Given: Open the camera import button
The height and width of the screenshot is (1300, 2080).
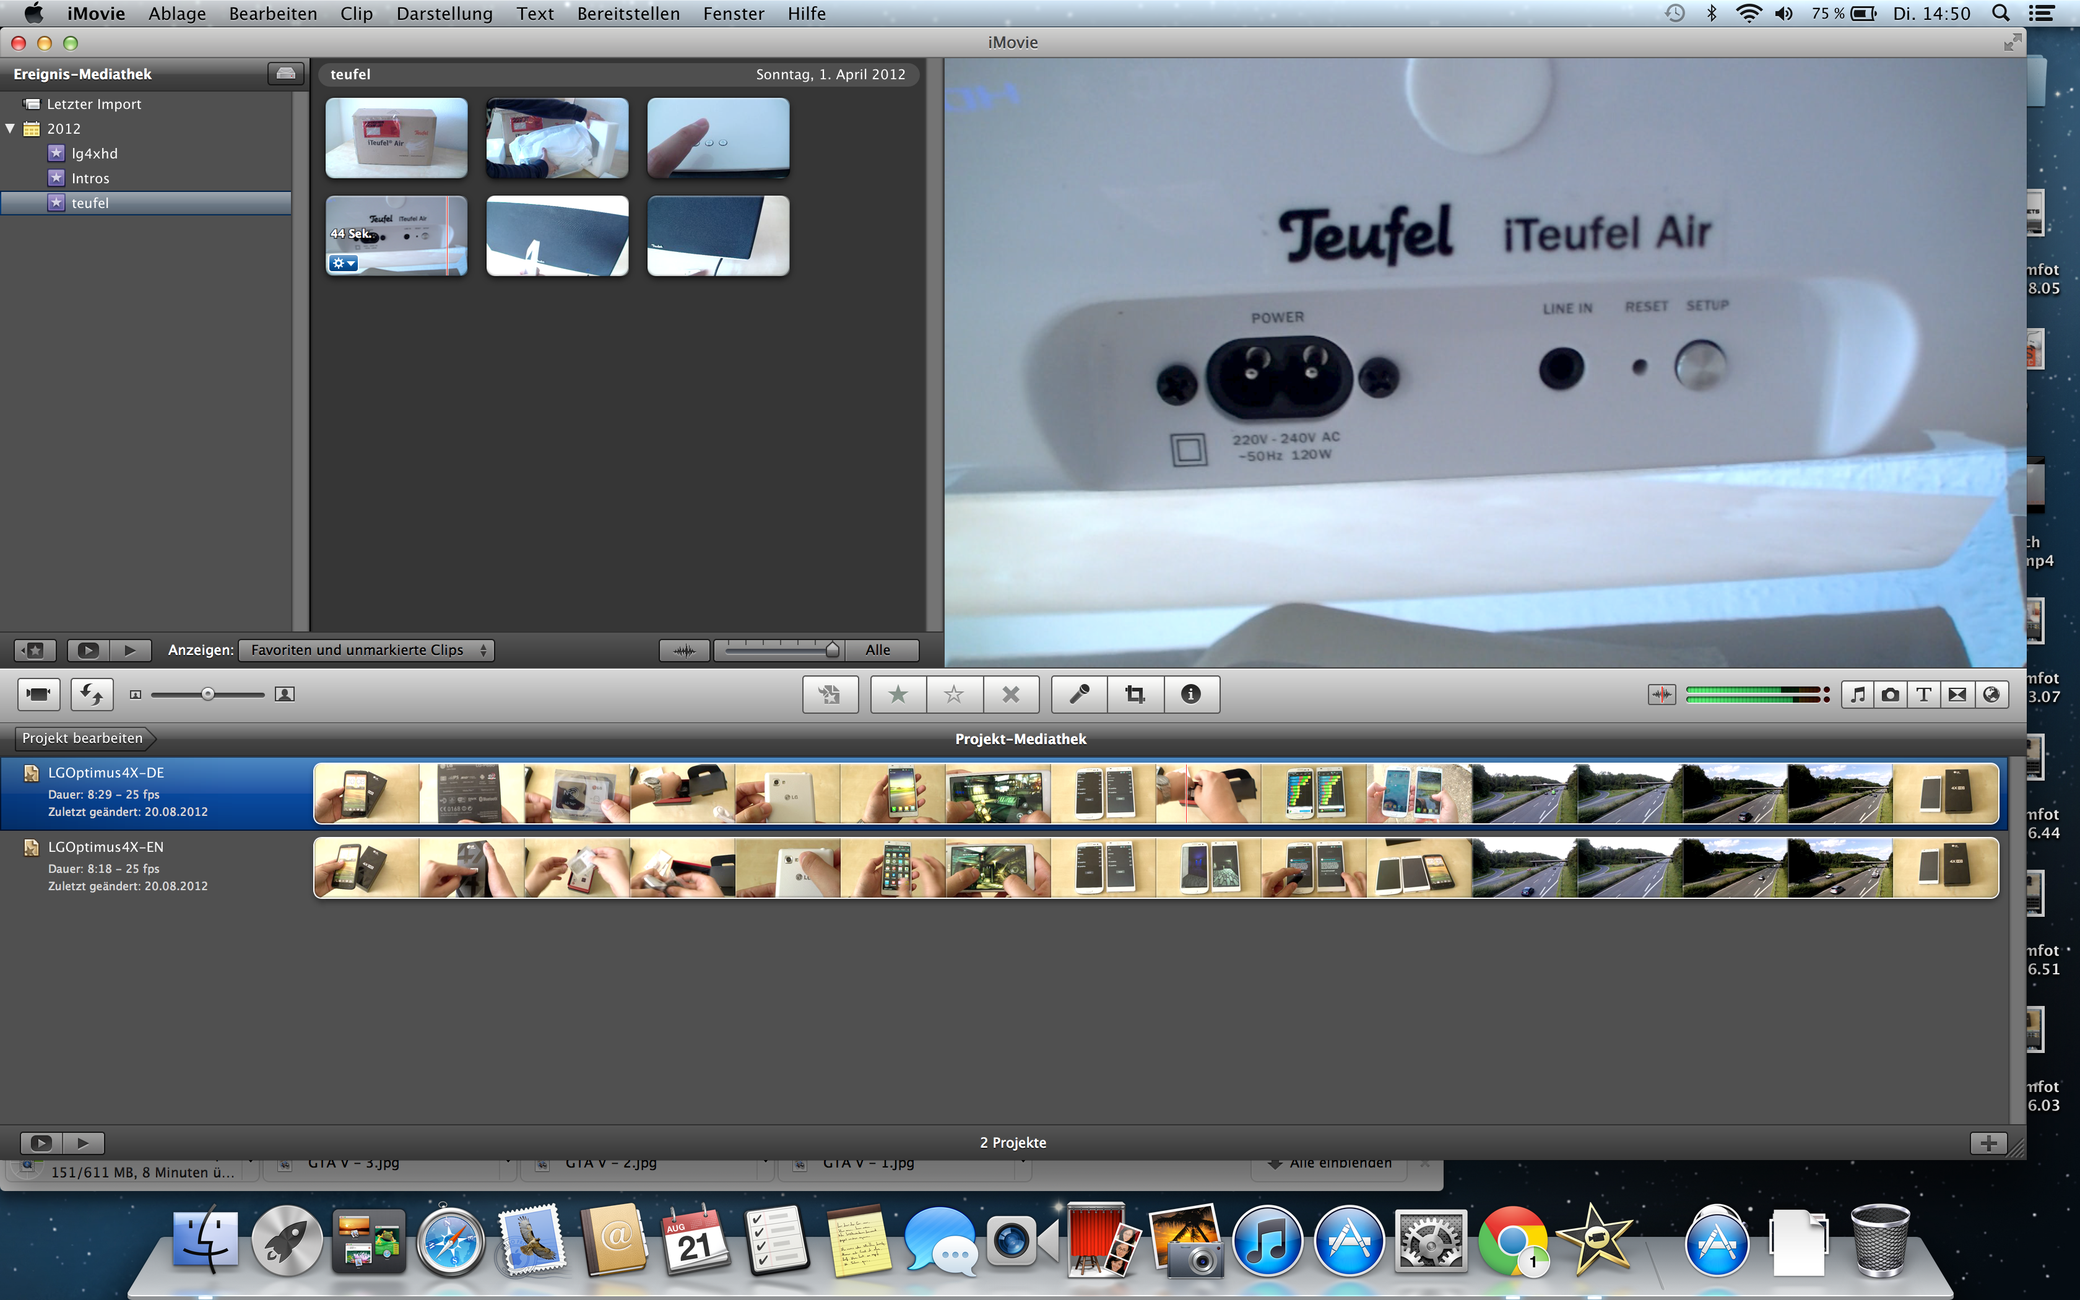Looking at the screenshot, I should 38,694.
